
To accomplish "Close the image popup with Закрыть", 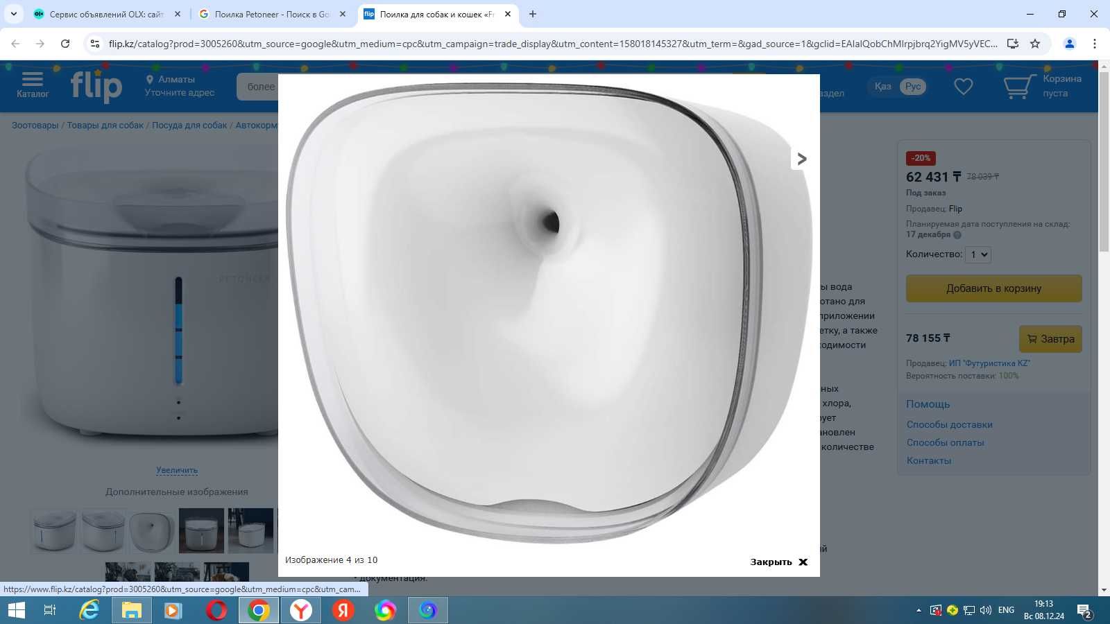I will pos(778,562).
